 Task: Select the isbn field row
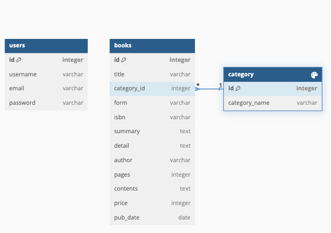tap(152, 117)
